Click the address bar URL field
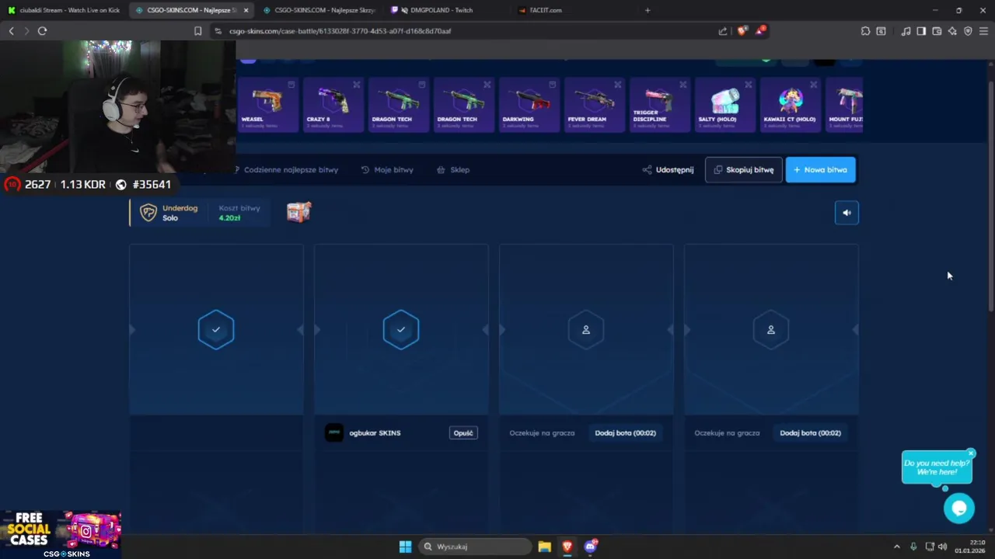This screenshot has width=995, height=559. pos(466,31)
